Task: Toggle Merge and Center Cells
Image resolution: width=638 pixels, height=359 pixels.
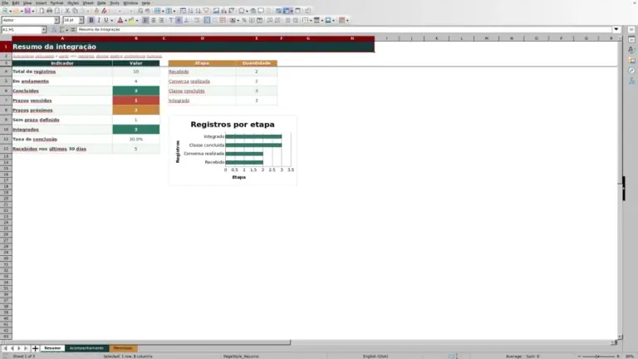Action: (207, 20)
